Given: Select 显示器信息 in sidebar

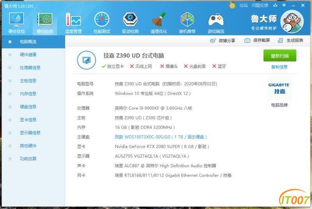Looking at the screenshot, I should (x=33, y=133).
